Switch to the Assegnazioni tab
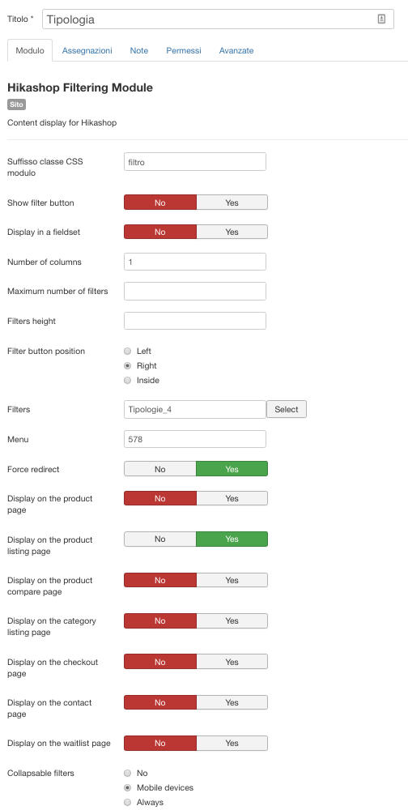The height and width of the screenshot is (810, 408). 87,50
